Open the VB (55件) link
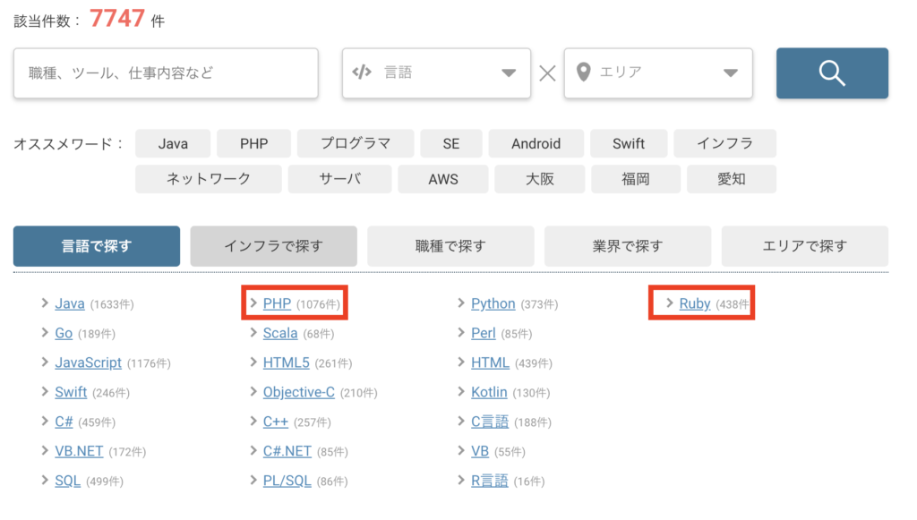Viewport: 917px width, 520px height. coord(480,451)
